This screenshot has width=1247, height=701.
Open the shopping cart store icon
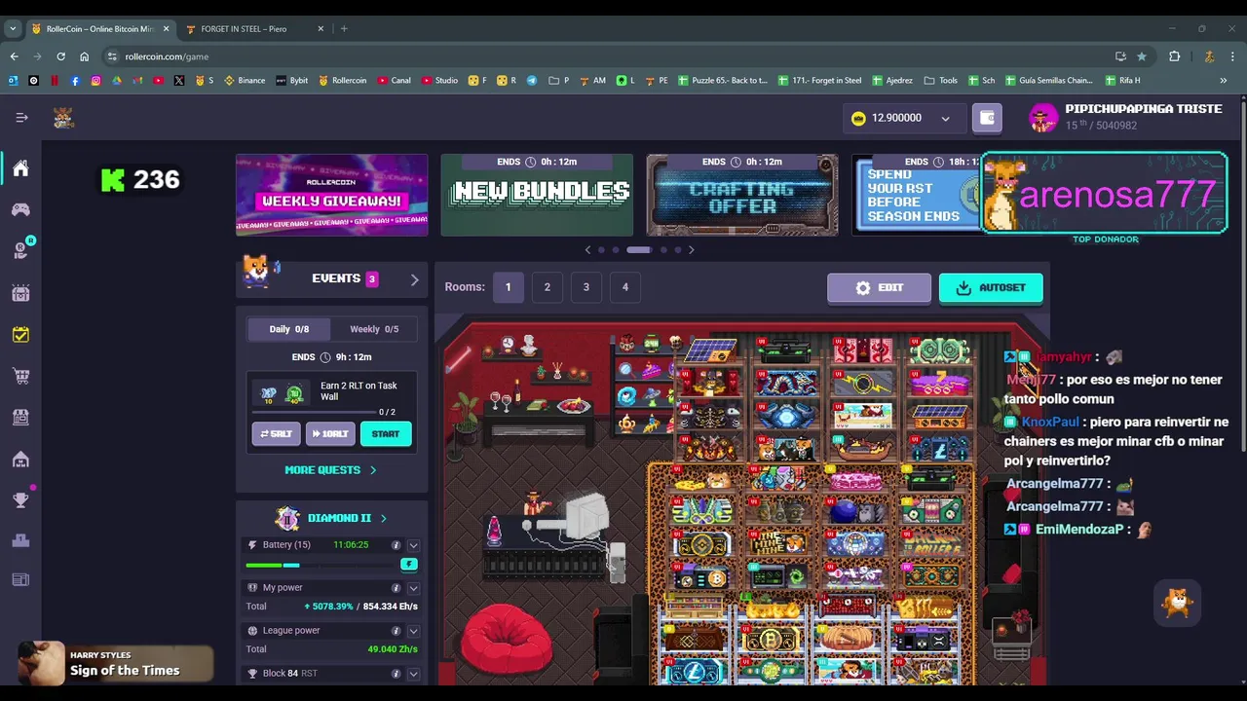[20, 376]
